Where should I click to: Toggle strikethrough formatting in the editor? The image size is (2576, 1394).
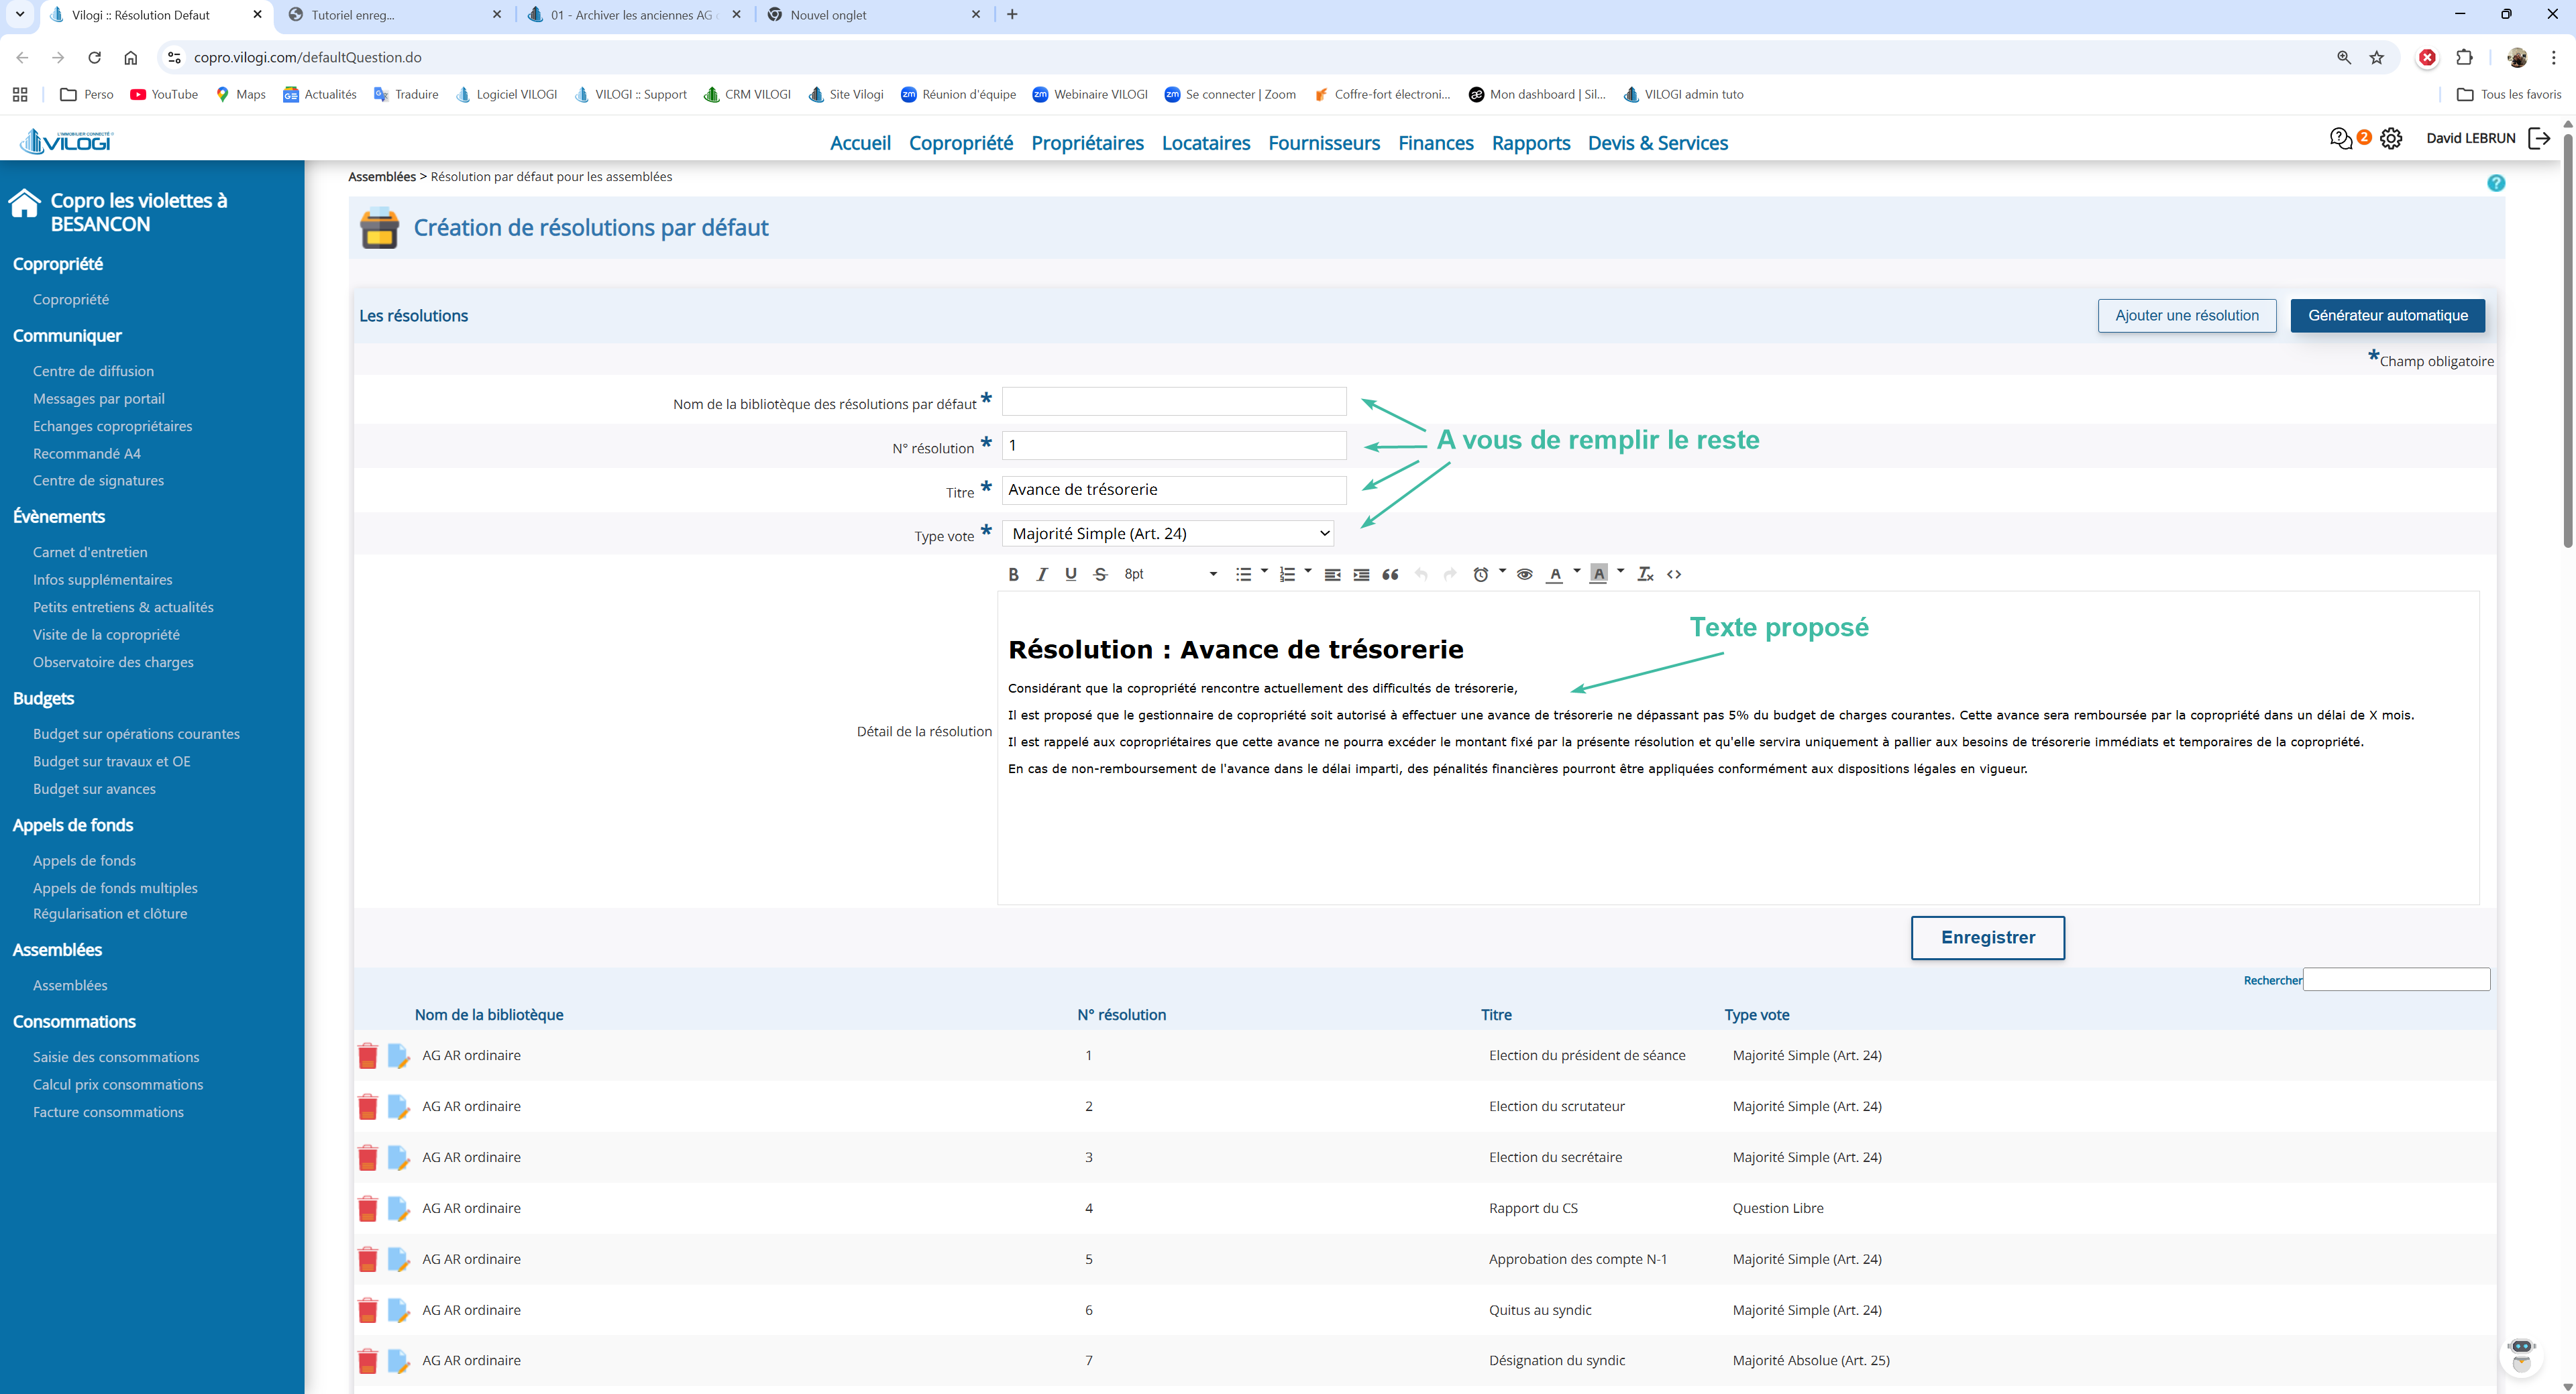pyautogui.click(x=1100, y=575)
